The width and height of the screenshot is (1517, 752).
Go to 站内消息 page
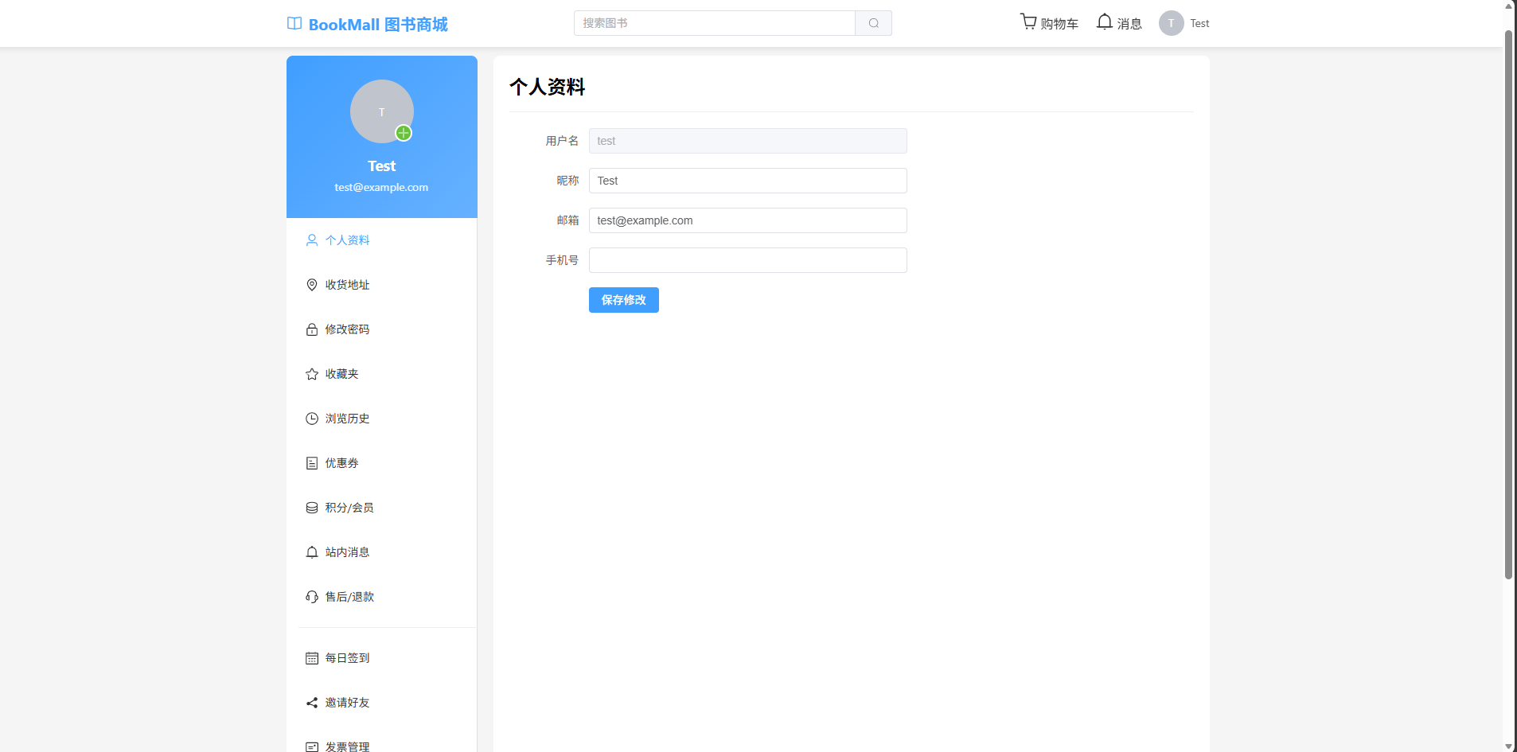tap(382, 552)
